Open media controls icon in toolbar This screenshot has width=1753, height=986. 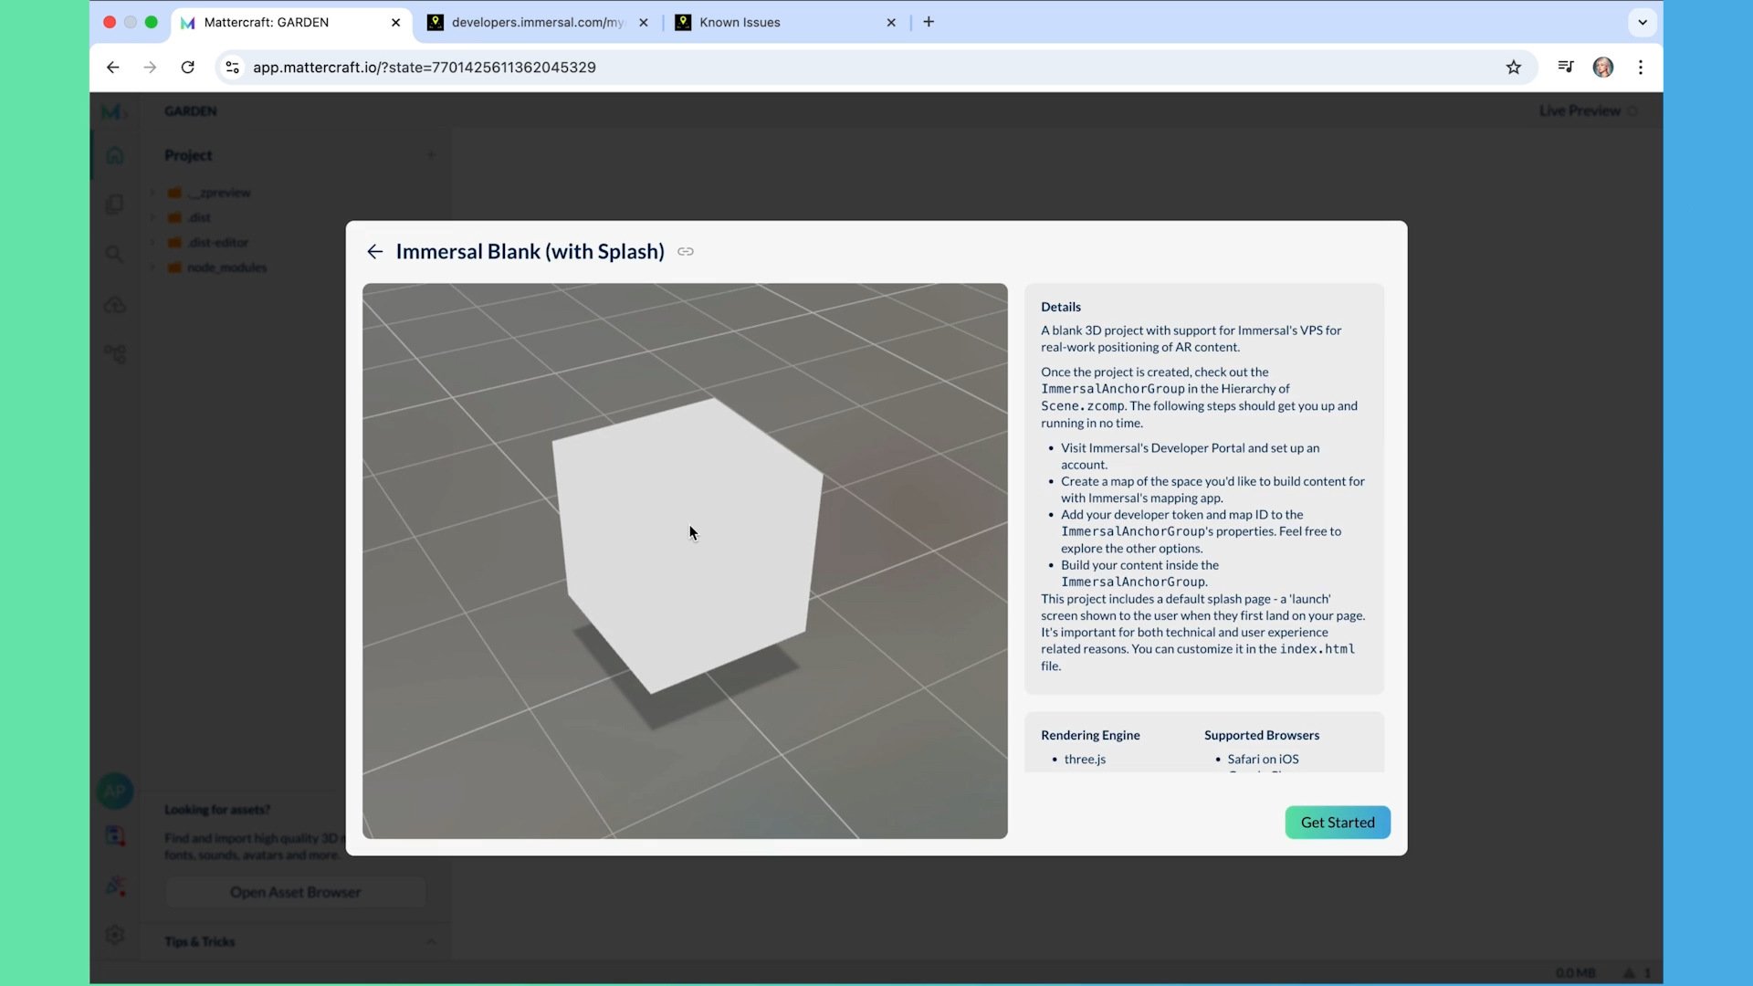pyautogui.click(x=1566, y=67)
